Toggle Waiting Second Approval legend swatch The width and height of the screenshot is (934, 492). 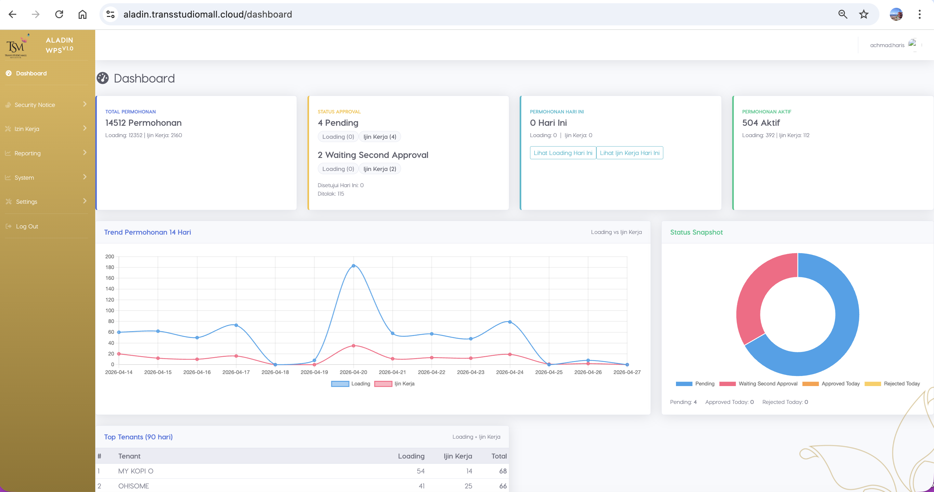click(727, 383)
